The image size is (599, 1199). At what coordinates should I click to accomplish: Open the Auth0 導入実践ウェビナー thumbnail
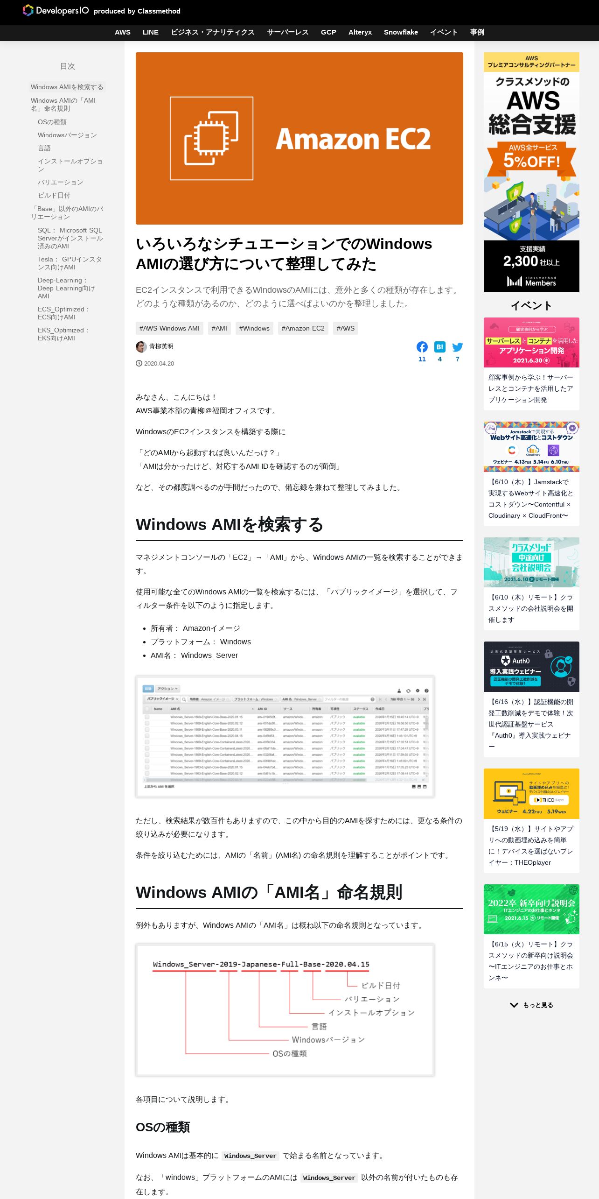click(x=531, y=667)
